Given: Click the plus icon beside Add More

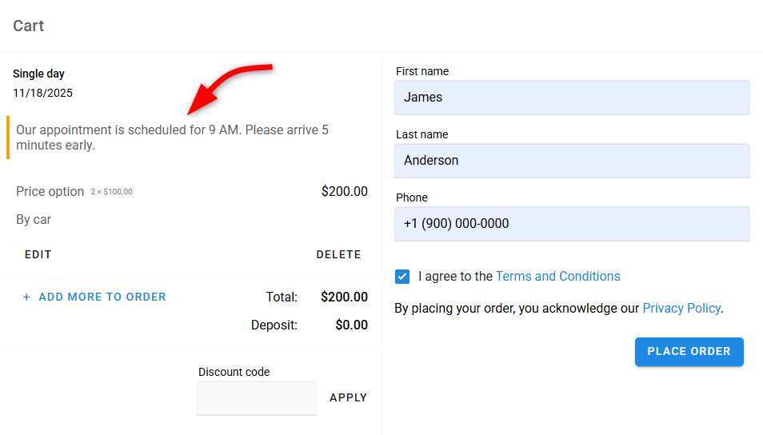Looking at the screenshot, I should [26, 297].
